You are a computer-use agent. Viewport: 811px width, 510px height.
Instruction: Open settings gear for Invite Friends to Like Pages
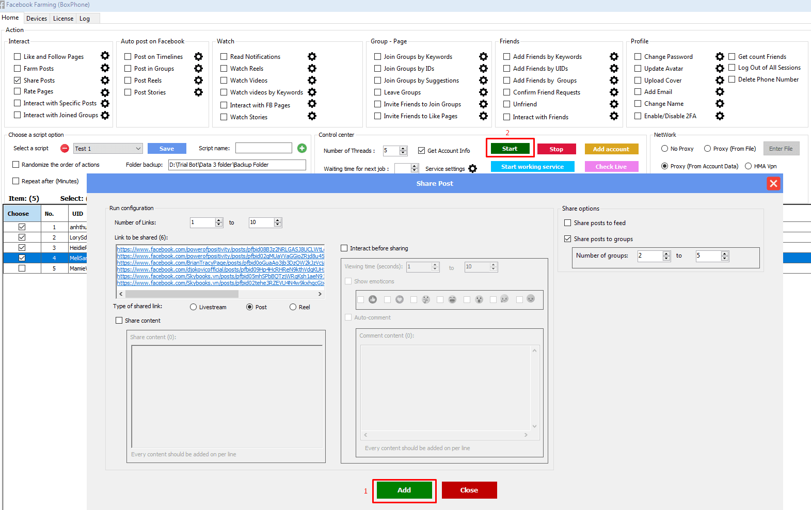click(484, 116)
